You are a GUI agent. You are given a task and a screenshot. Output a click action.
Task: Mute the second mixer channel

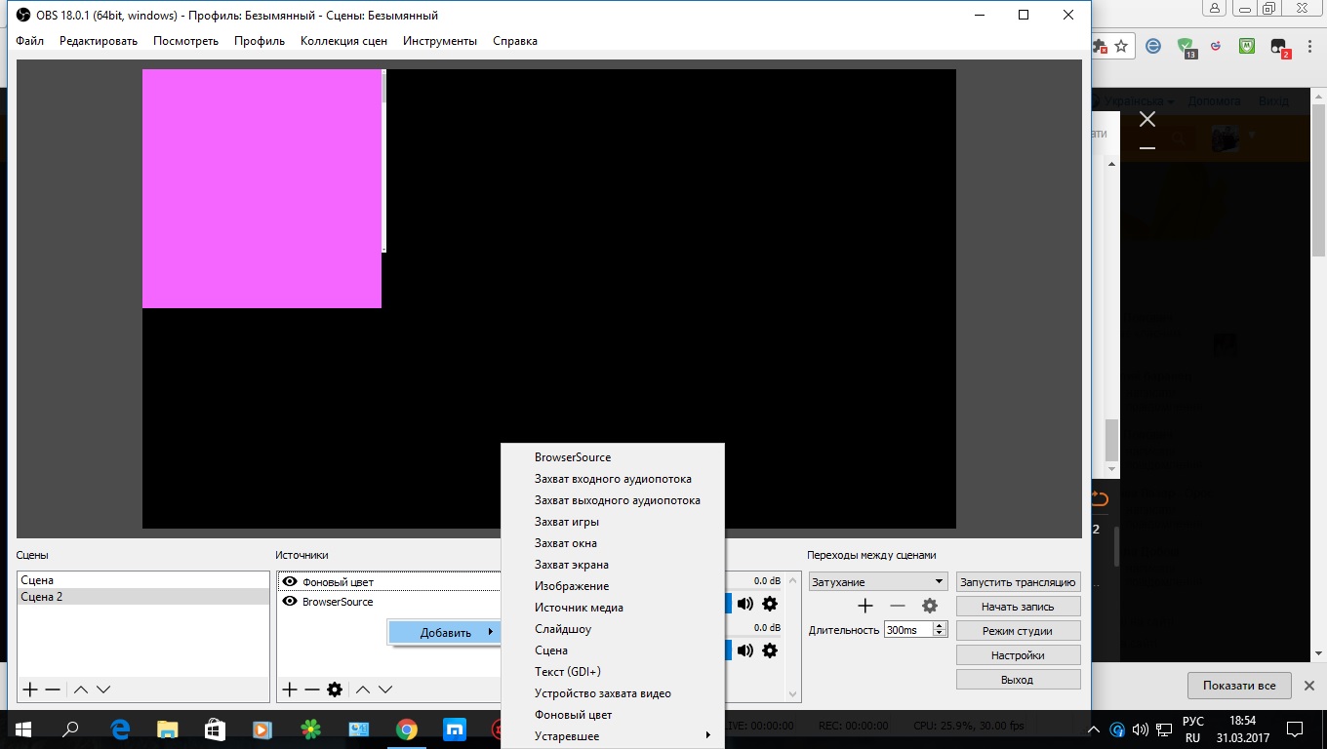pyautogui.click(x=745, y=650)
